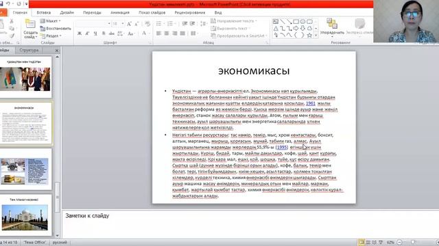This screenshot has width=439, height=246.
Task: Align text left
Action: pos(158,33)
